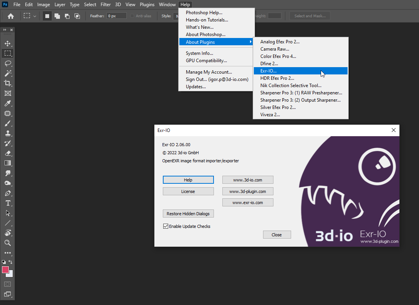Close the Exr-IO dialog window

(x=393, y=130)
